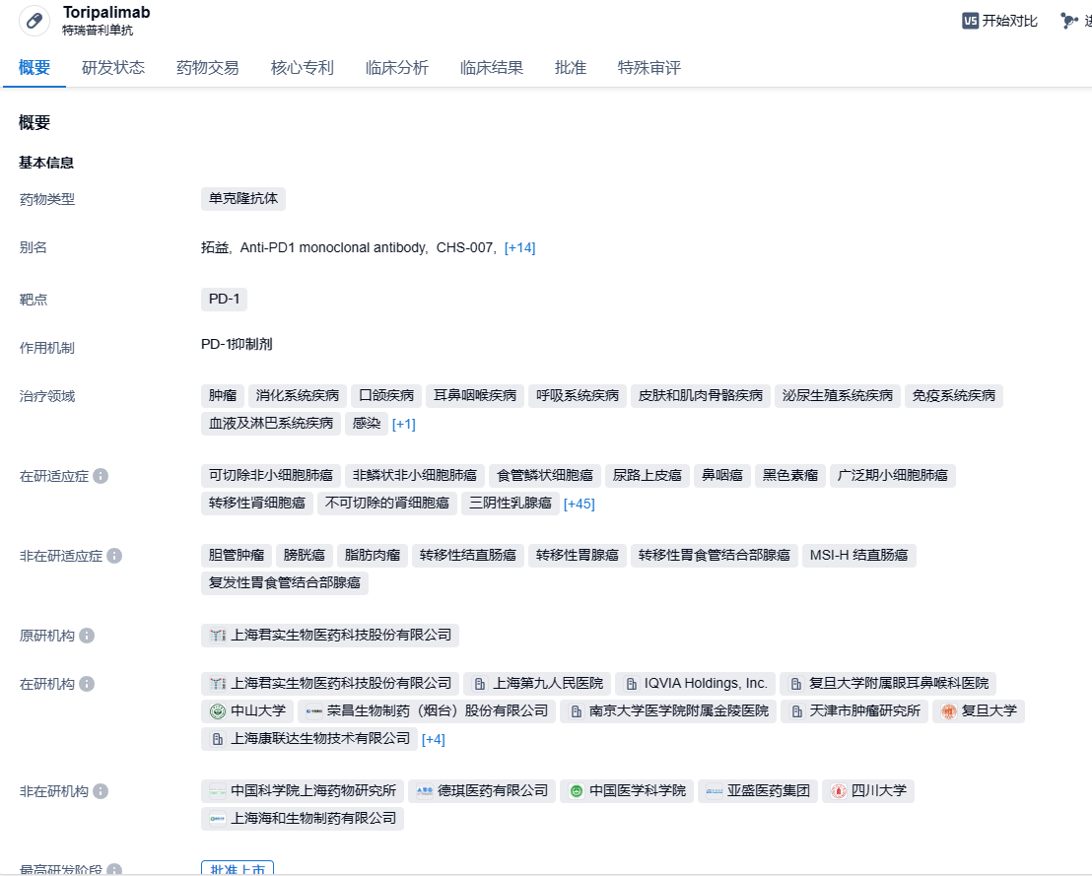Click info icon next to 在研适应症
The image size is (1092, 876).
[x=101, y=476]
